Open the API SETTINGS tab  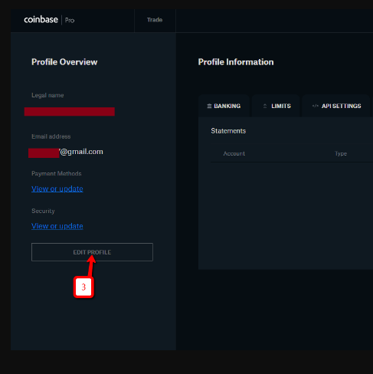(336, 106)
